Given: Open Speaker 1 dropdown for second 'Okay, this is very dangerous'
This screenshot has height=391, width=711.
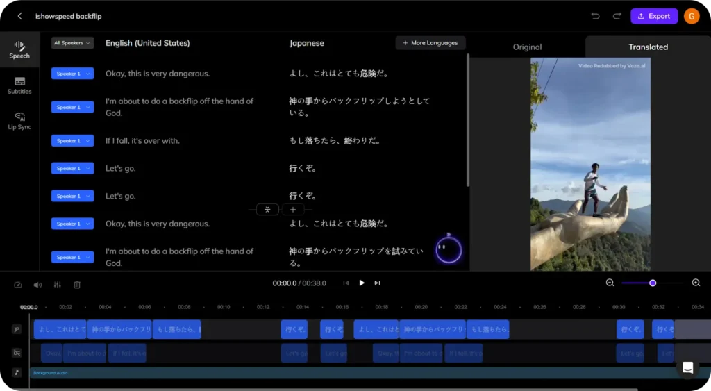Looking at the screenshot, I should pos(72,224).
